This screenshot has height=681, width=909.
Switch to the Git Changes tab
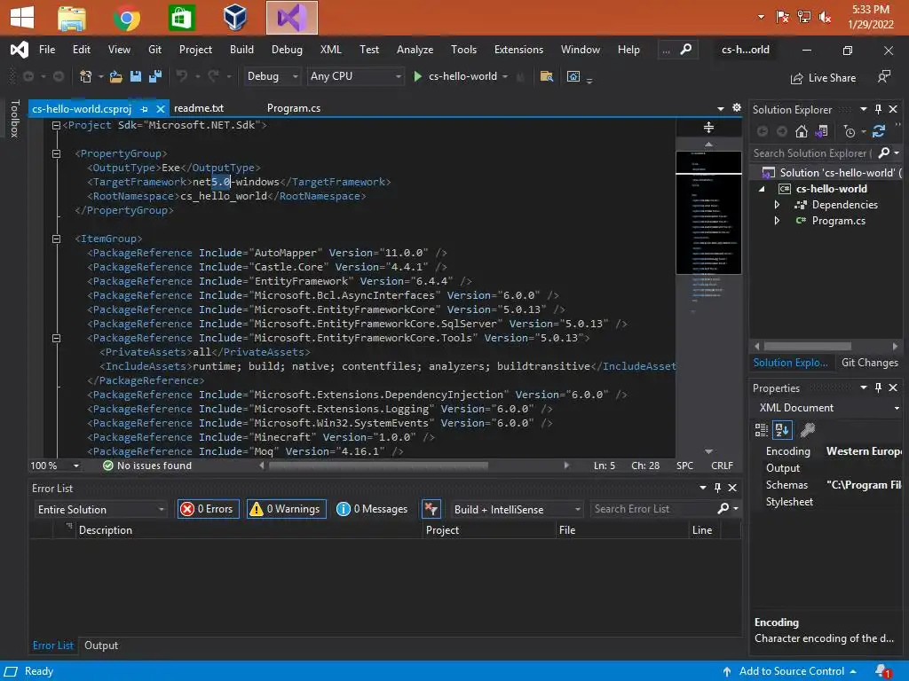870,363
